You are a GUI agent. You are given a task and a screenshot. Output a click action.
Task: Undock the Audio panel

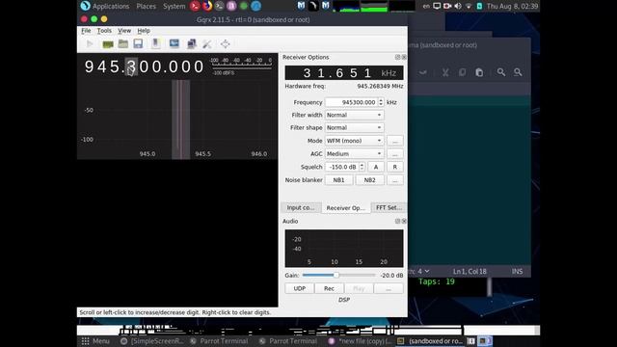click(x=397, y=221)
